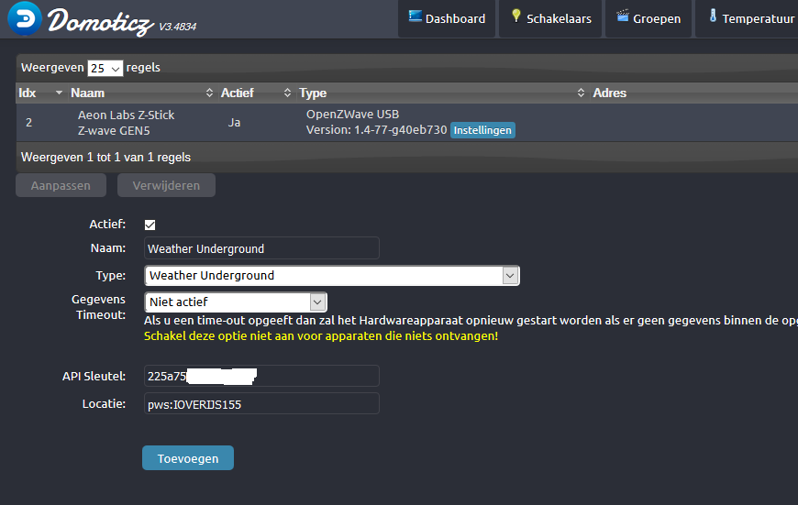Open the Temperatuur tab
This screenshot has width=798, height=505.
(x=747, y=19)
